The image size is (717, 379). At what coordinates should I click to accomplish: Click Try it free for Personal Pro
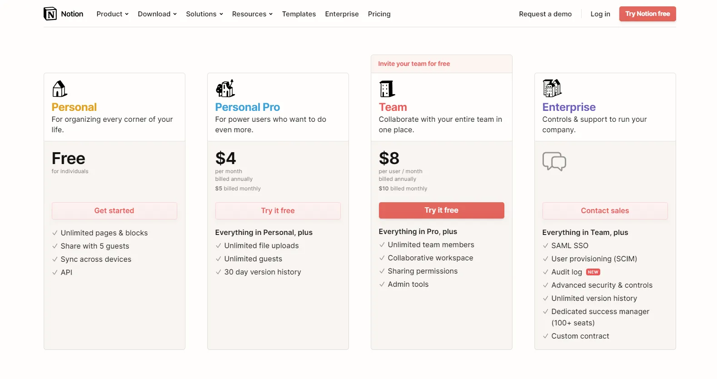(278, 211)
